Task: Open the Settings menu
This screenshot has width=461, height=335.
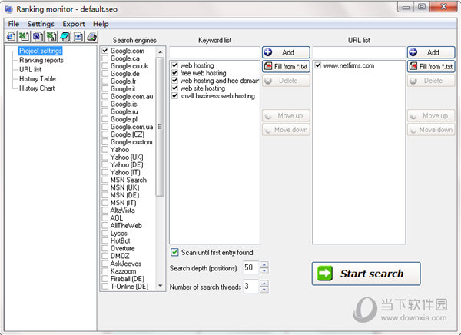Action: point(41,24)
